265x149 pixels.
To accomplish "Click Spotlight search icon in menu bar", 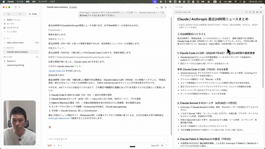I will (240, 2).
